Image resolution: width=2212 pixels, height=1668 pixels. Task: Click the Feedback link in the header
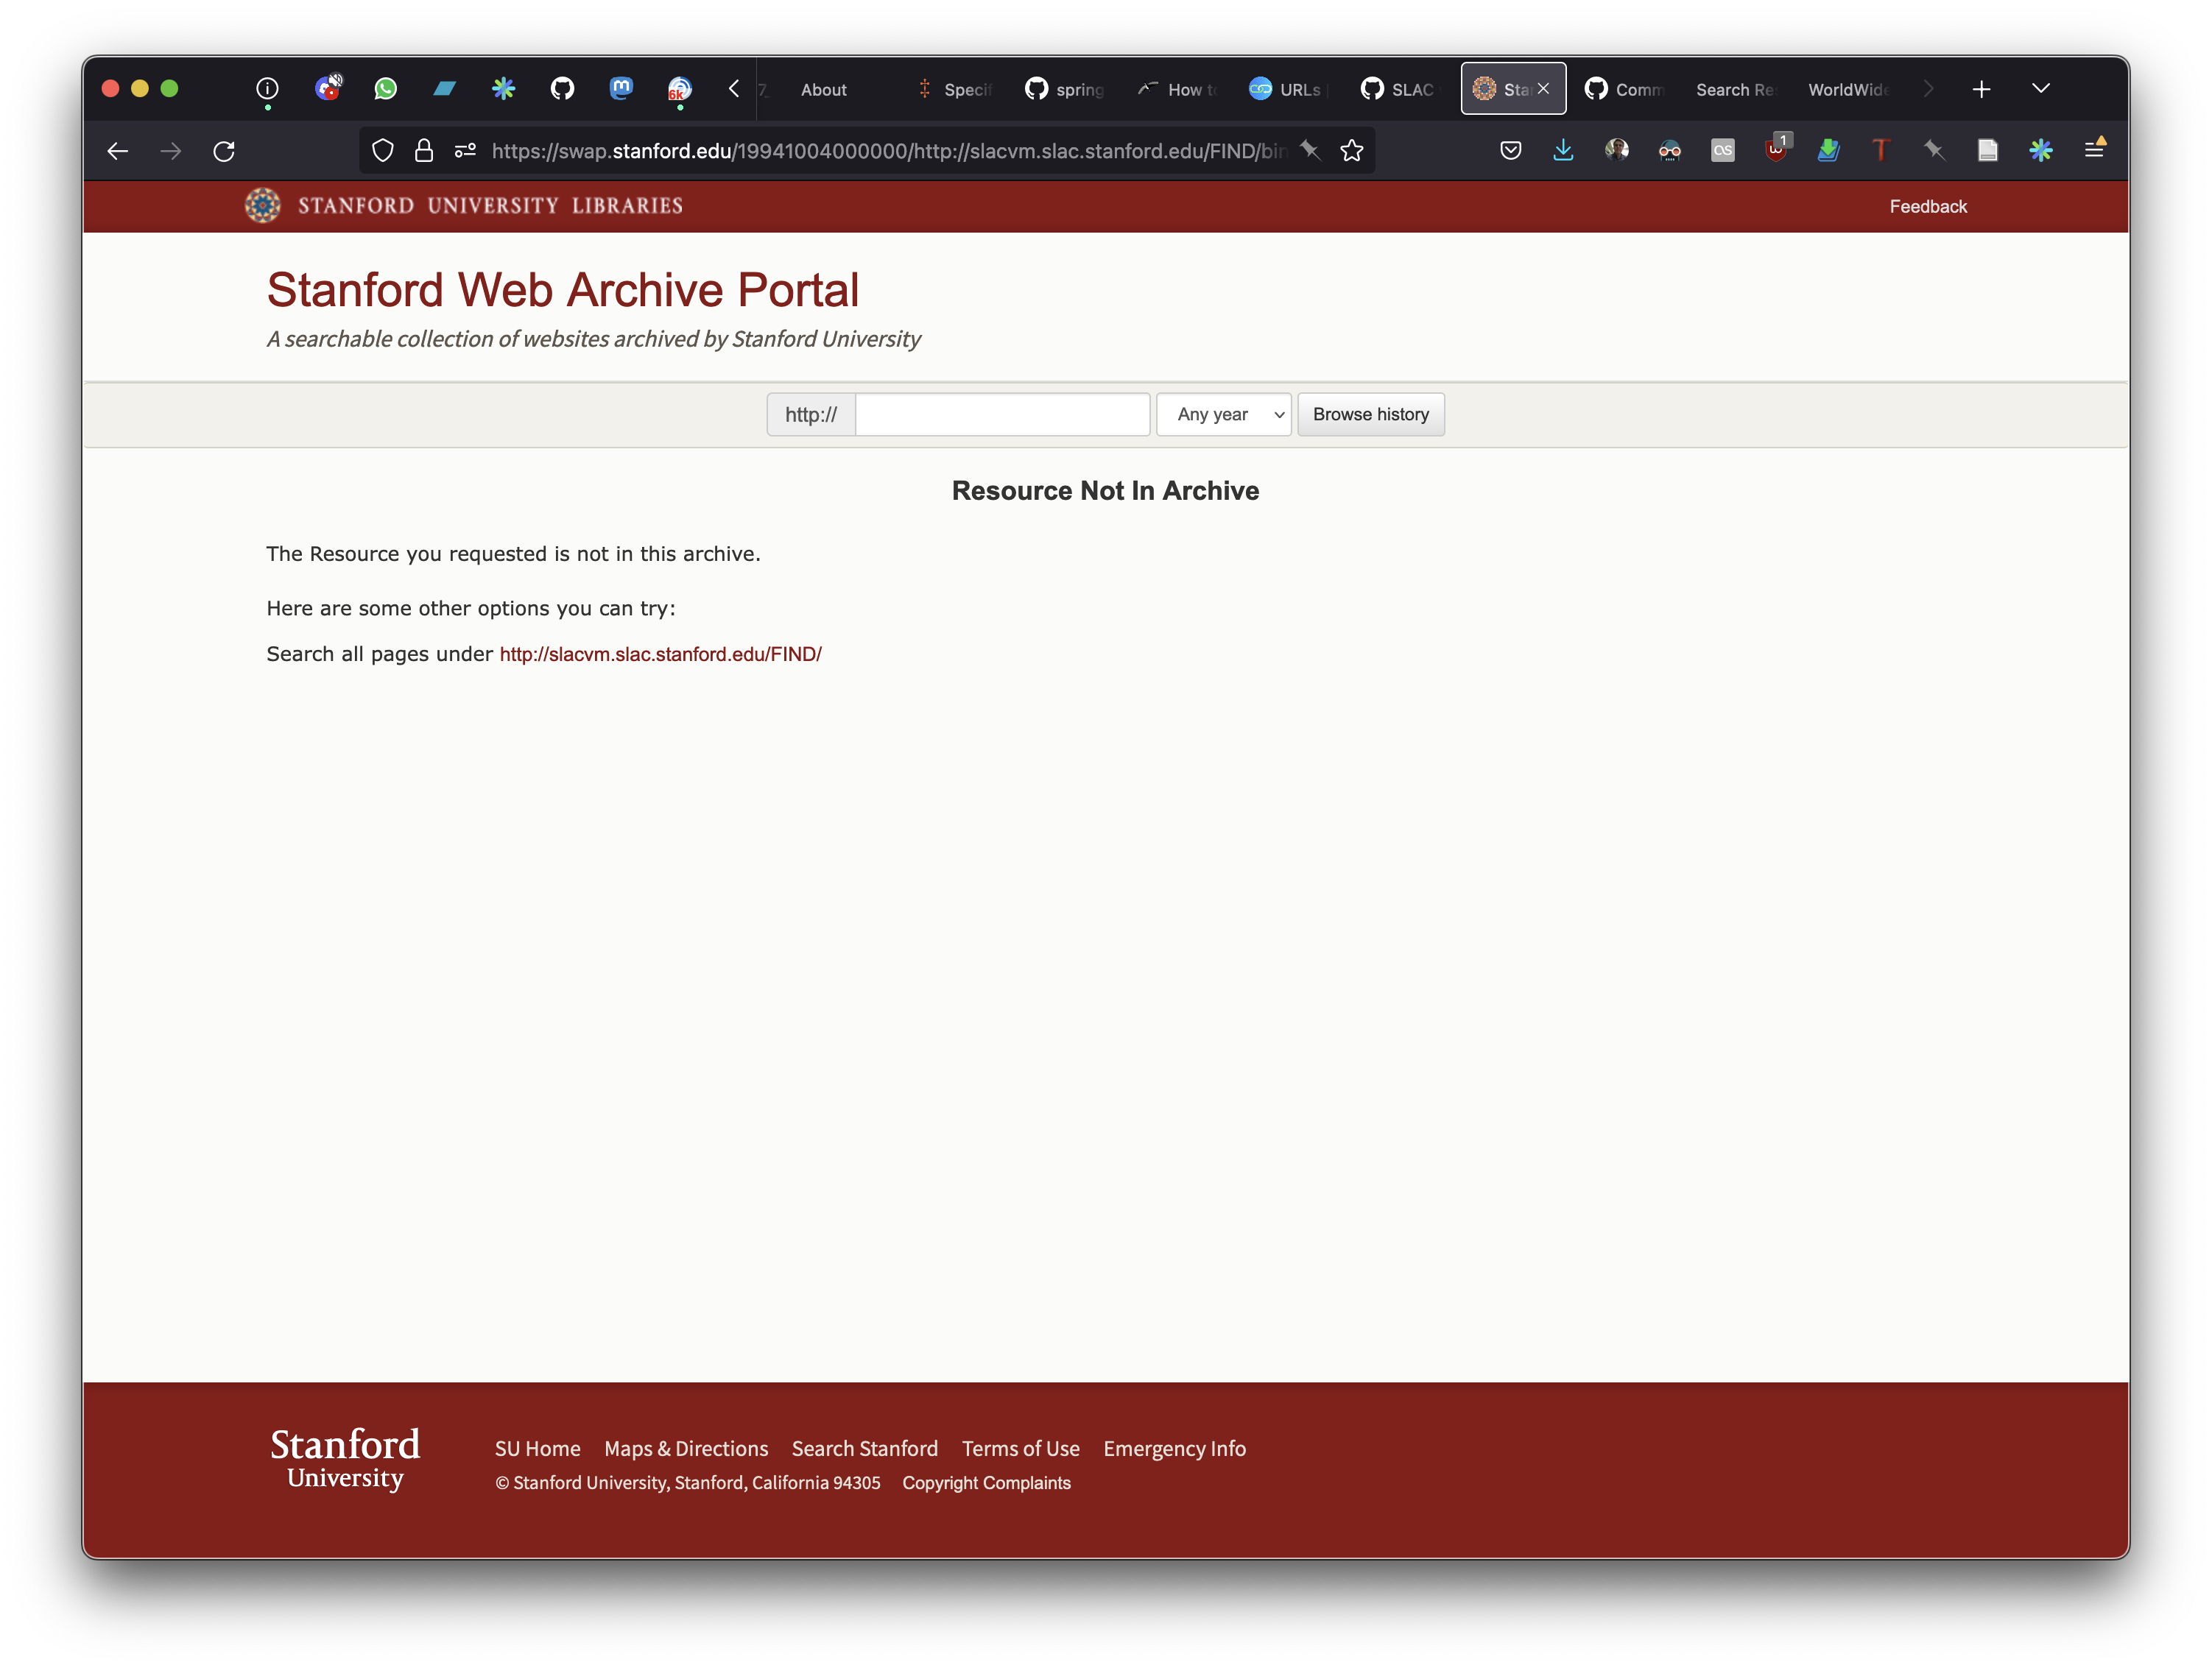(1927, 207)
